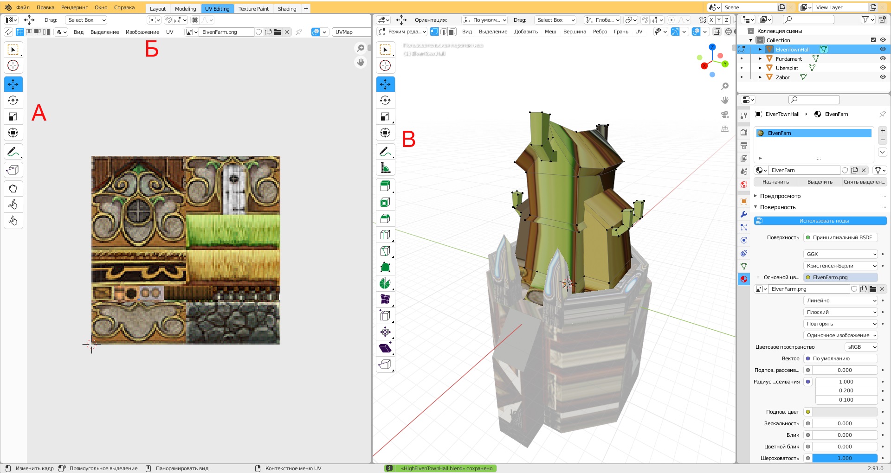Open the GGX distribution dropdown
Image resolution: width=891 pixels, height=473 pixels.
pyautogui.click(x=840, y=254)
